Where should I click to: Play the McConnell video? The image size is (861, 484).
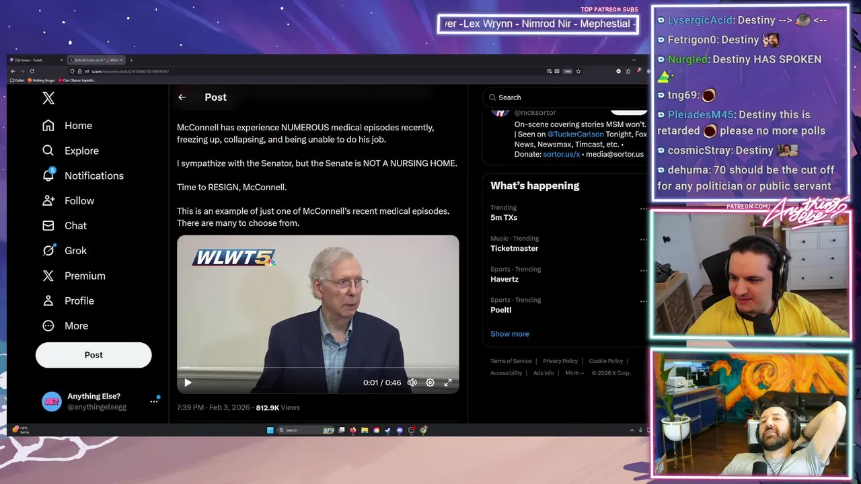[x=188, y=382]
